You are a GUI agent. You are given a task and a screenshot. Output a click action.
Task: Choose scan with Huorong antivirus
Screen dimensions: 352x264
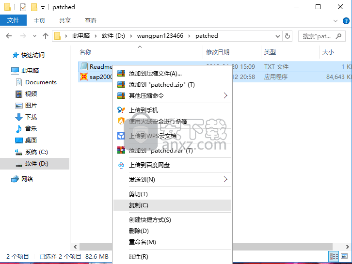(x=173, y=122)
